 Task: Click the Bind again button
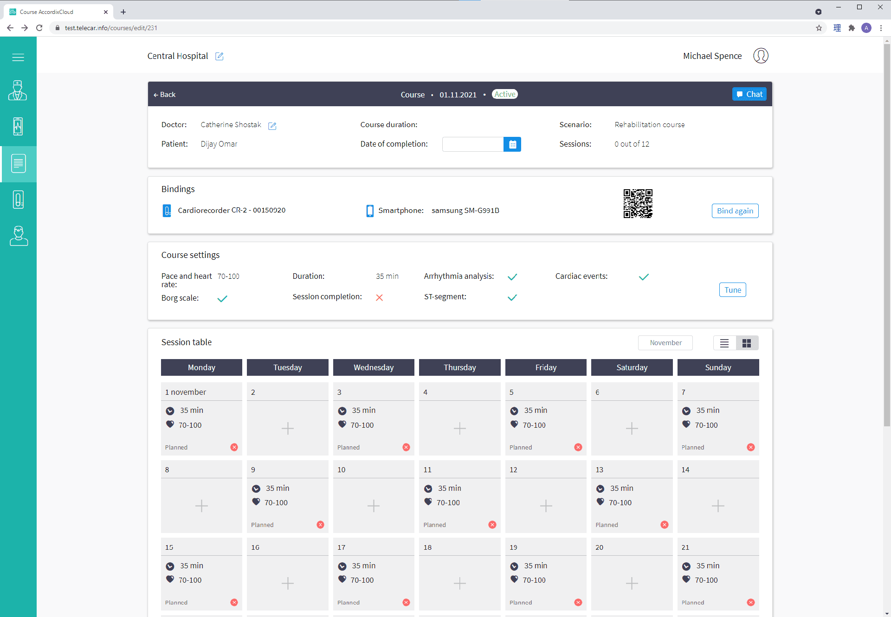point(735,211)
